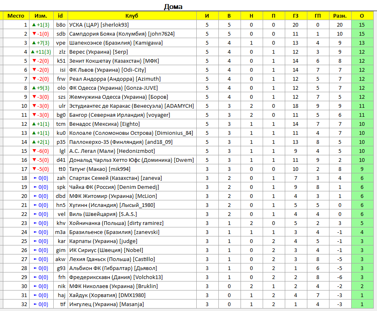Click the blue no-change arrow in Хойничанка row
This screenshot has width=377, height=311.
(35, 223)
